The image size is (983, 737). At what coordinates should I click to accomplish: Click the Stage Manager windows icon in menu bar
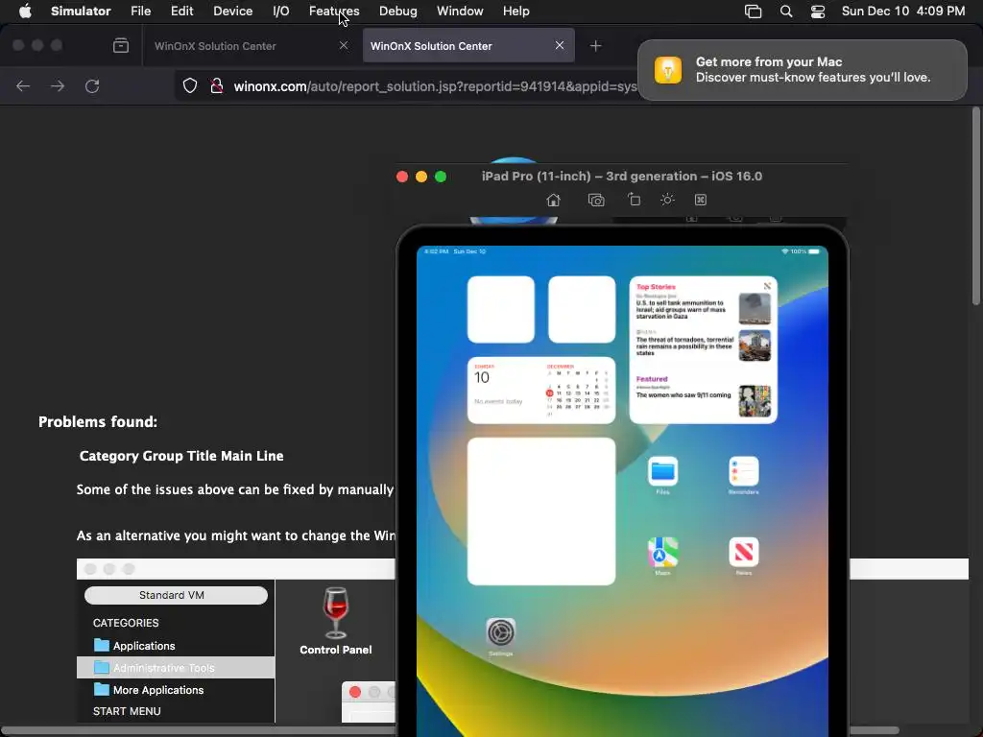point(753,12)
